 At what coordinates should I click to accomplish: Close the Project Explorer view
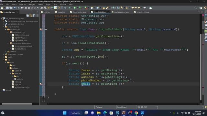17,12
